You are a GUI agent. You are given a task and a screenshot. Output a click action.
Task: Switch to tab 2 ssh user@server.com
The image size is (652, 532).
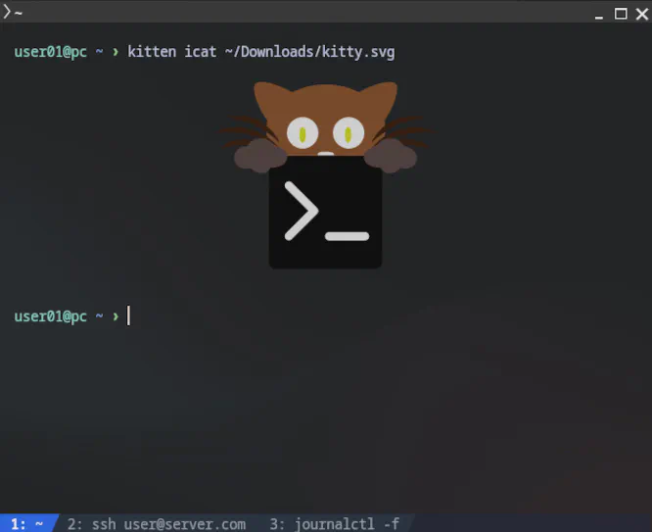coord(157,524)
